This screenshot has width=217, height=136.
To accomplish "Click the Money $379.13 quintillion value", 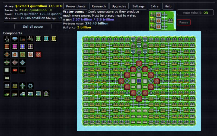I will 31,6.
